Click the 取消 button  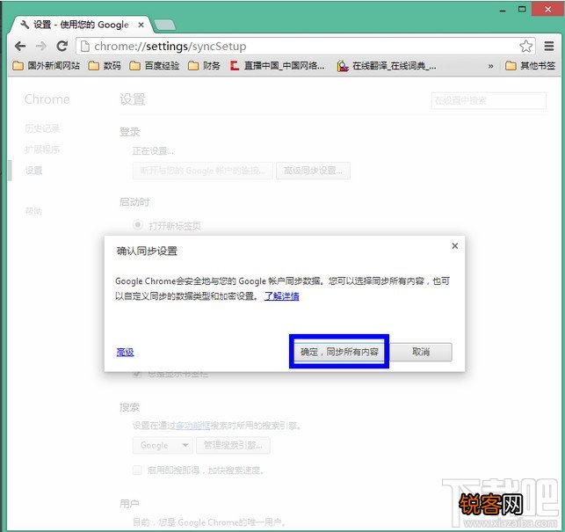click(421, 352)
